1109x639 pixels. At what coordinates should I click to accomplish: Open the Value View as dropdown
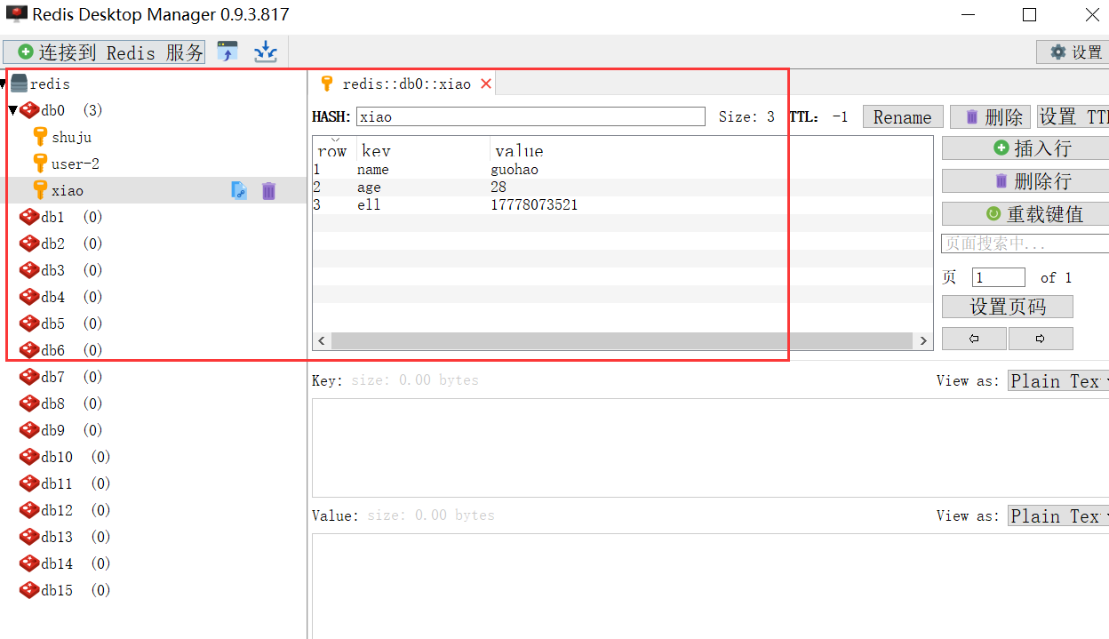pos(1058,515)
